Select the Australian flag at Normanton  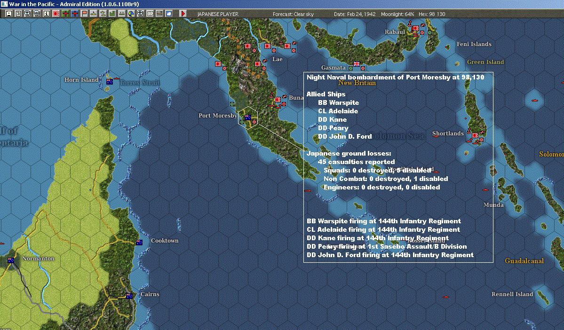(11, 260)
